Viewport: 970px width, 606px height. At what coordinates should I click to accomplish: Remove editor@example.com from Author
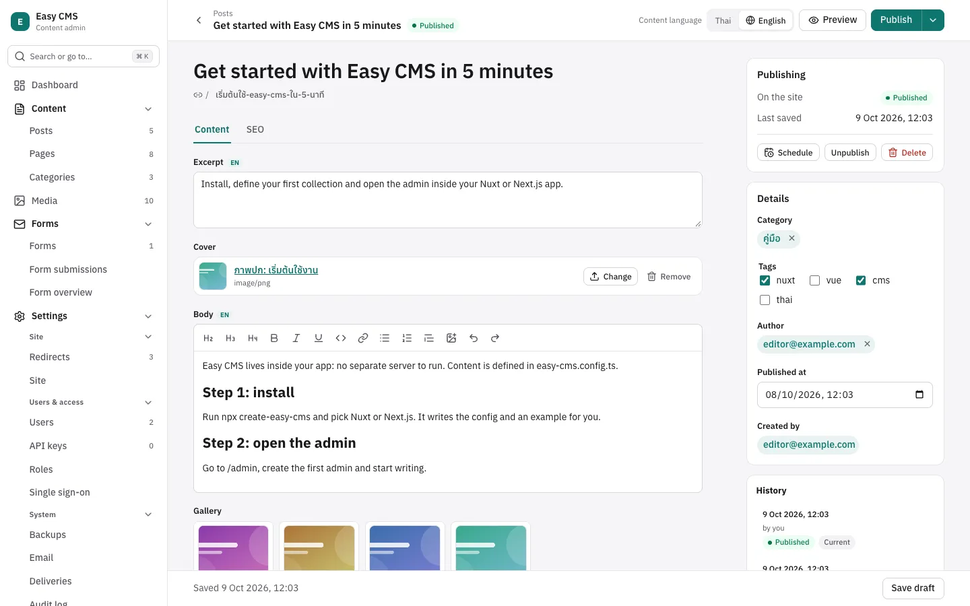pyautogui.click(x=868, y=344)
